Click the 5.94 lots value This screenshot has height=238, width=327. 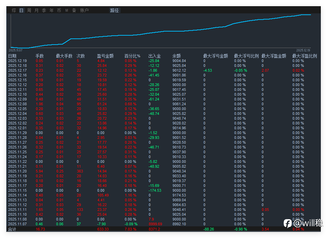[x=39, y=171]
